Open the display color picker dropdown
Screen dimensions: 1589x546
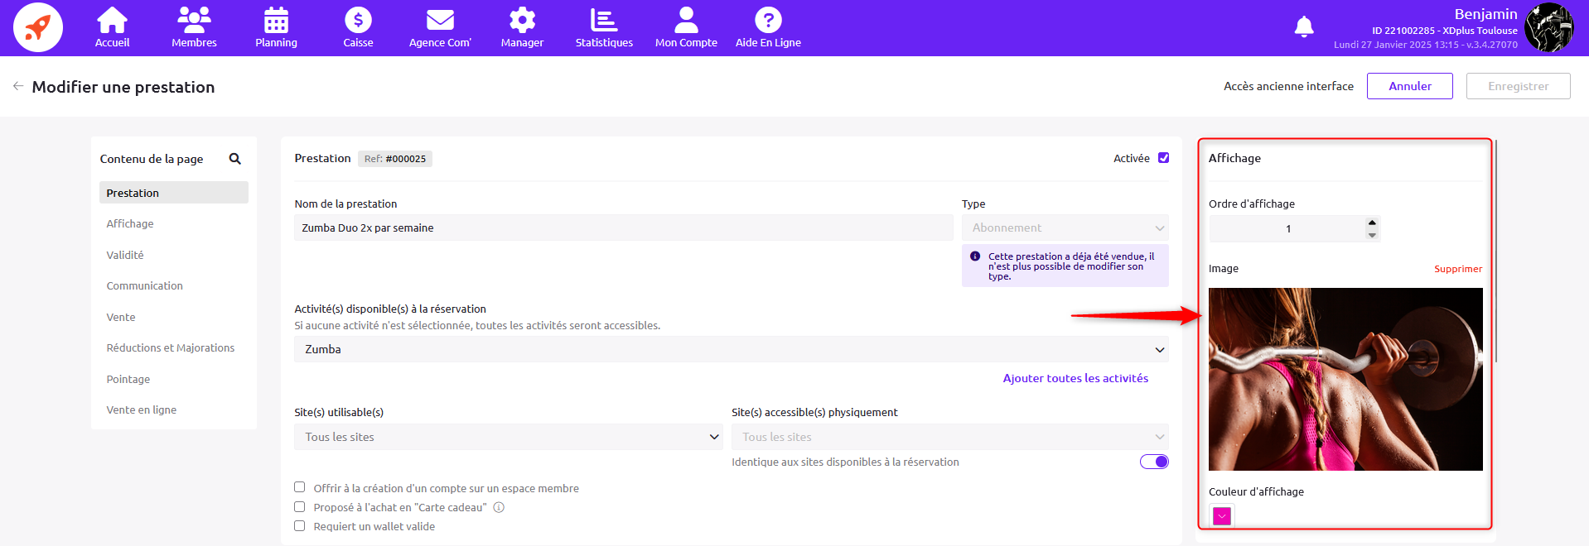tap(1222, 515)
